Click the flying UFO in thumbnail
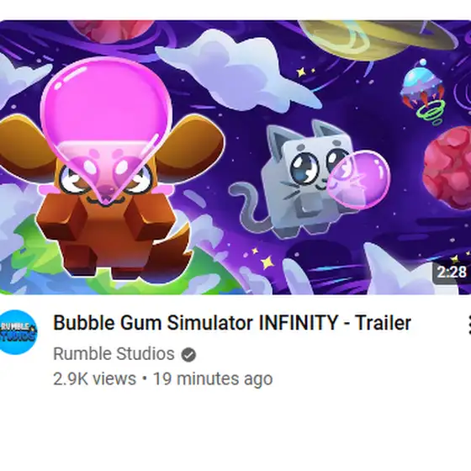 coord(424,92)
